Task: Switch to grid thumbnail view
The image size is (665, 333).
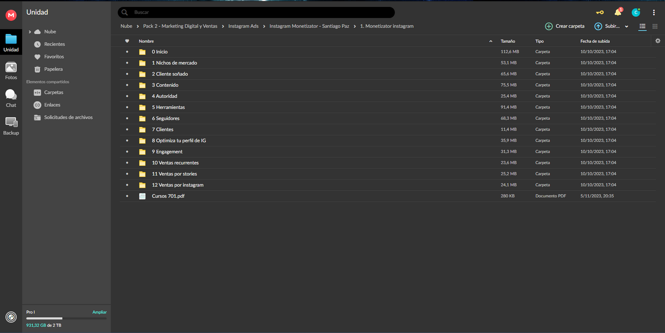Action: click(x=655, y=27)
